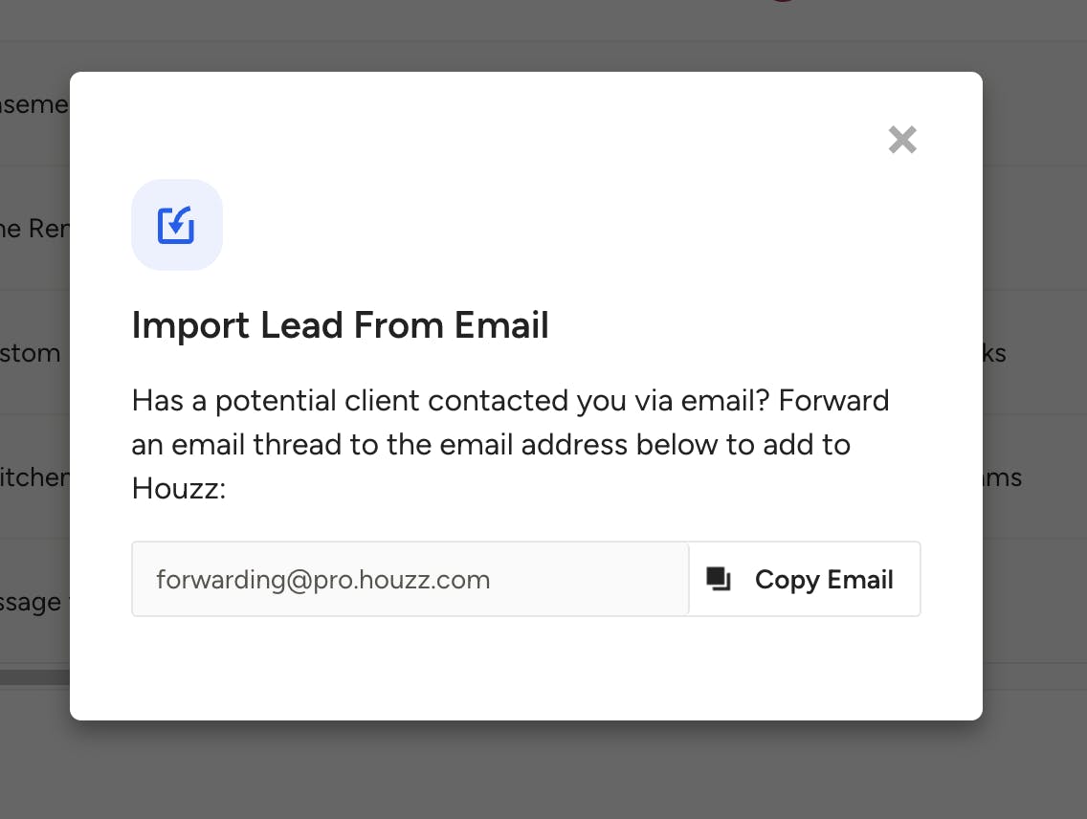
Task: Click the dimmed backdrop below the dialog
Action: (543, 769)
